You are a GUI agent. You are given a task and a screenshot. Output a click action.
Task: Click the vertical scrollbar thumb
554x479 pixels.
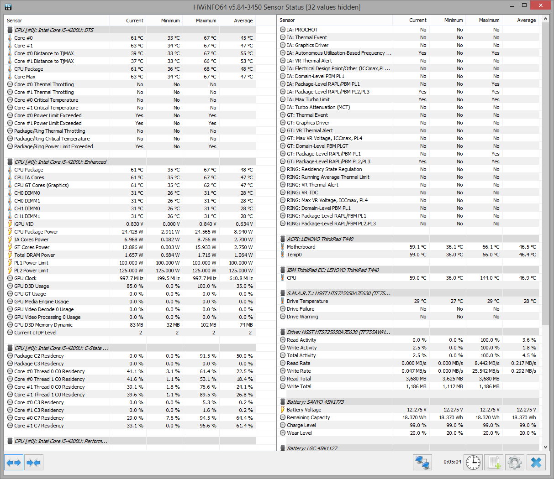(x=545, y=174)
